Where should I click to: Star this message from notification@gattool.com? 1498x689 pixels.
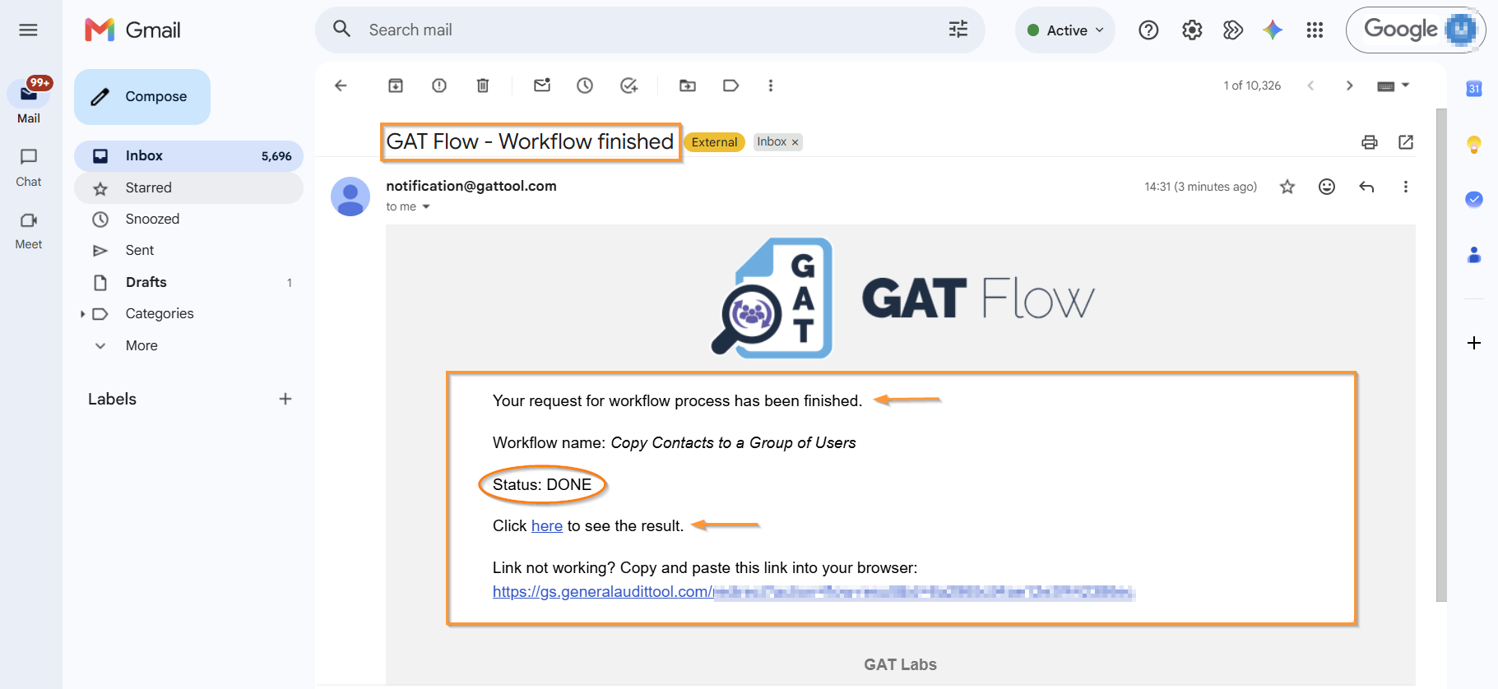[1287, 187]
